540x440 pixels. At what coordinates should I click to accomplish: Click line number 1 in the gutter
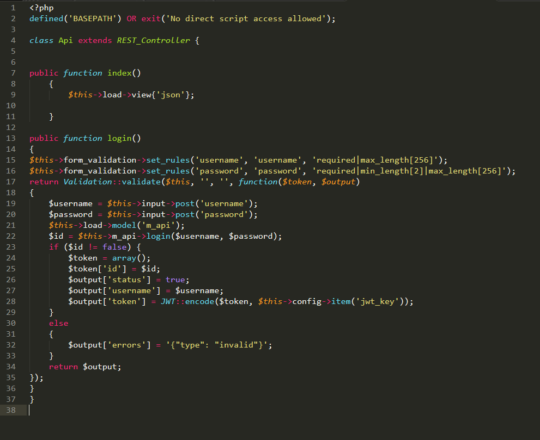coord(12,8)
